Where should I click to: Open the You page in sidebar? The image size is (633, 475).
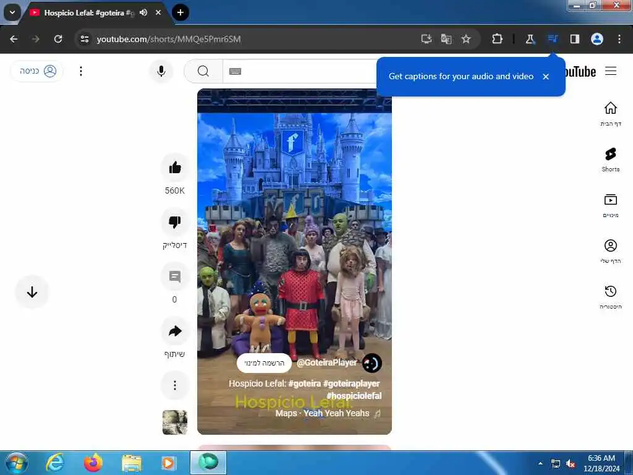[610, 251]
